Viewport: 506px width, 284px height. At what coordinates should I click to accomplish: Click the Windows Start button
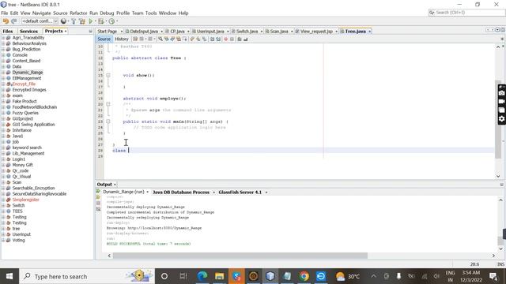point(9,276)
